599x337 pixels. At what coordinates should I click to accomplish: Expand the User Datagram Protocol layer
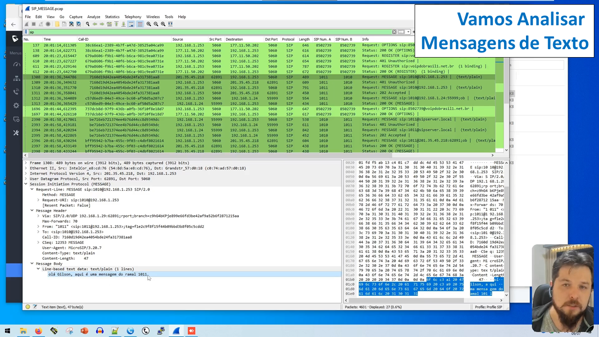(26, 179)
